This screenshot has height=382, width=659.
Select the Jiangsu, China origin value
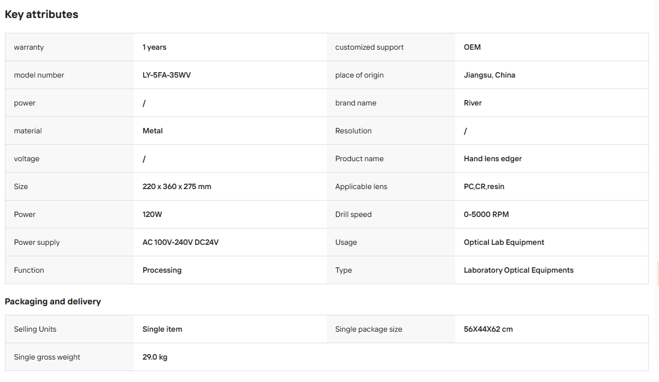490,75
